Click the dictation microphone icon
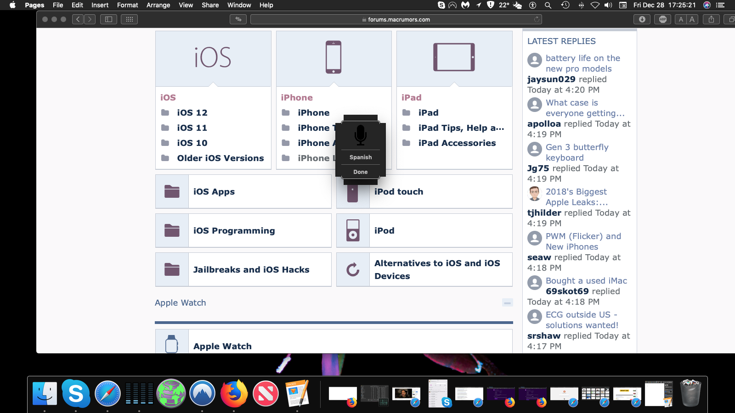Viewport: 735px width, 413px height. (361, 135)
